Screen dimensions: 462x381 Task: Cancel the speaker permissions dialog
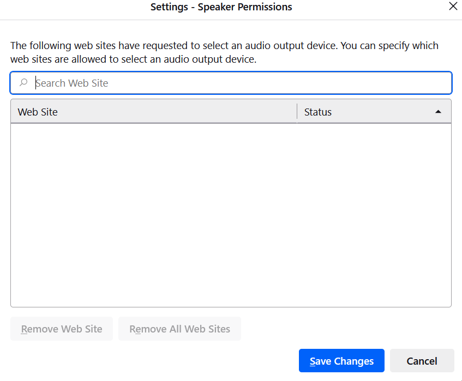coord(422,361)
